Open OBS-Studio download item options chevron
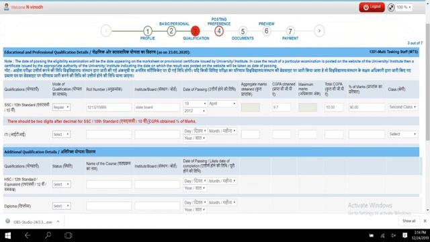The height and width of the screenshot is (242, 430). (x=58, y=222)
